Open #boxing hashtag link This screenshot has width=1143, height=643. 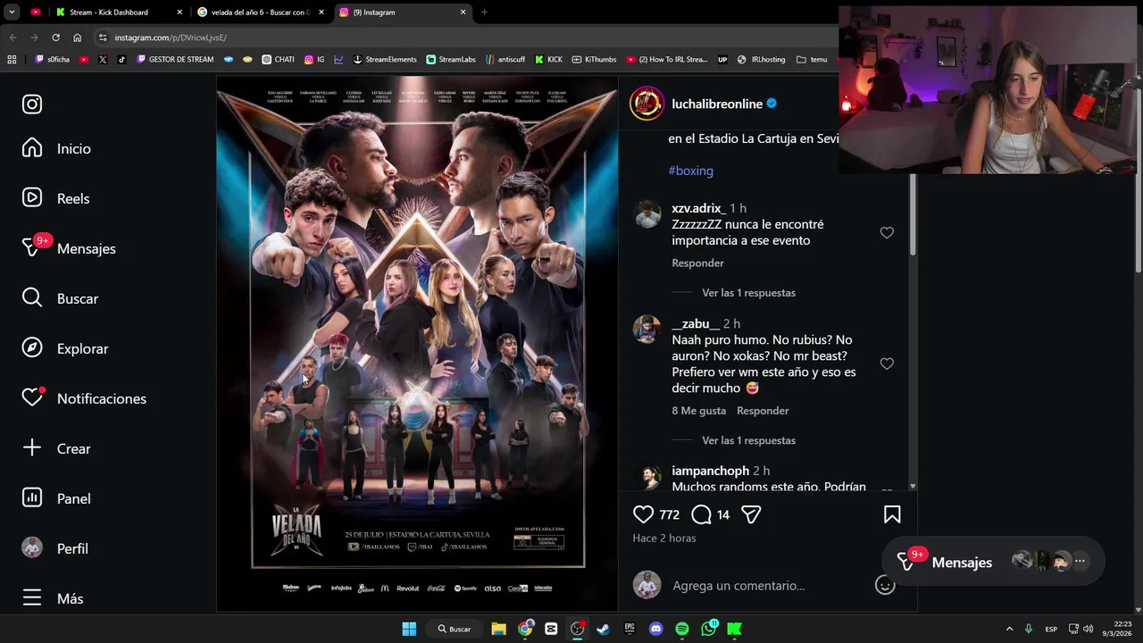pos(690,171)
